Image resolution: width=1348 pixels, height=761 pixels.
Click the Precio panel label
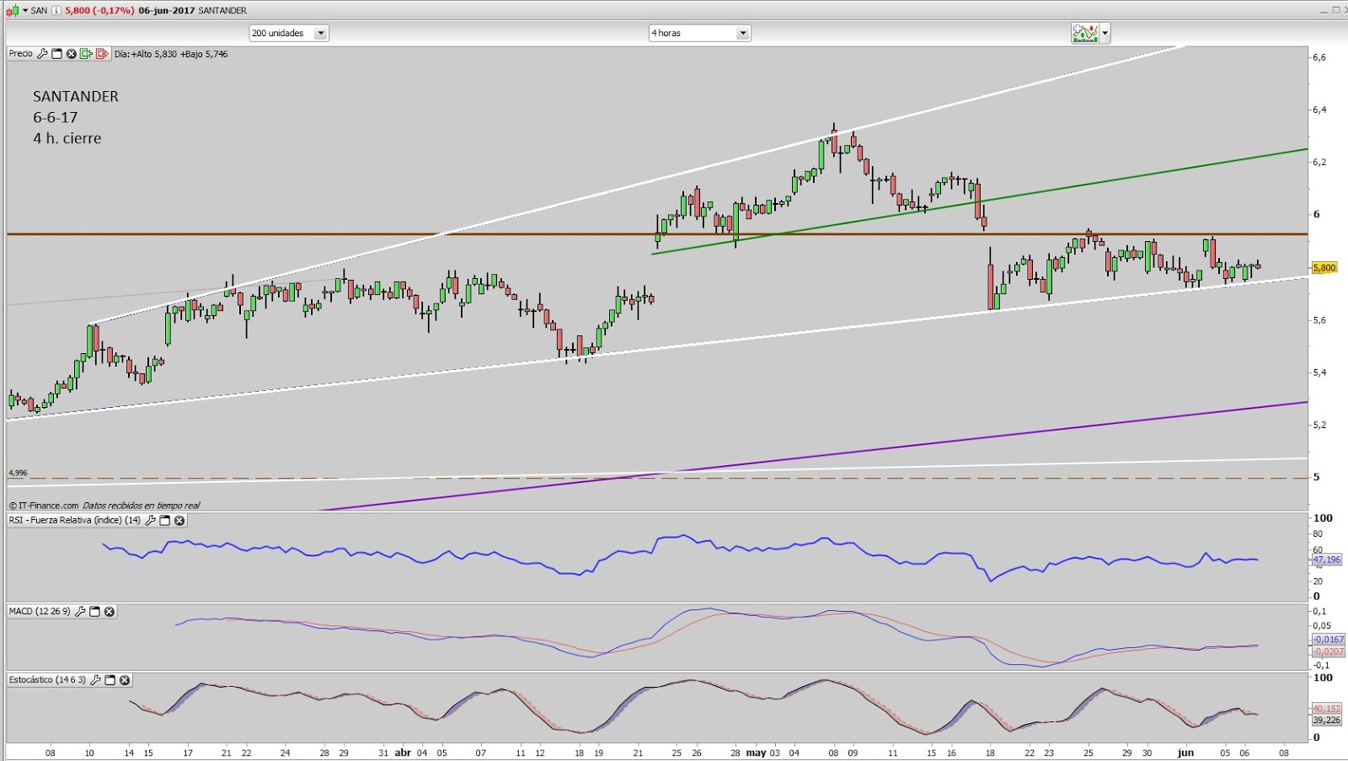(x=21, y=54)
